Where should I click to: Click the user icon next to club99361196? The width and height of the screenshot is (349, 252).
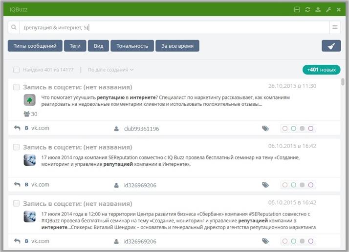coord(116,129)
